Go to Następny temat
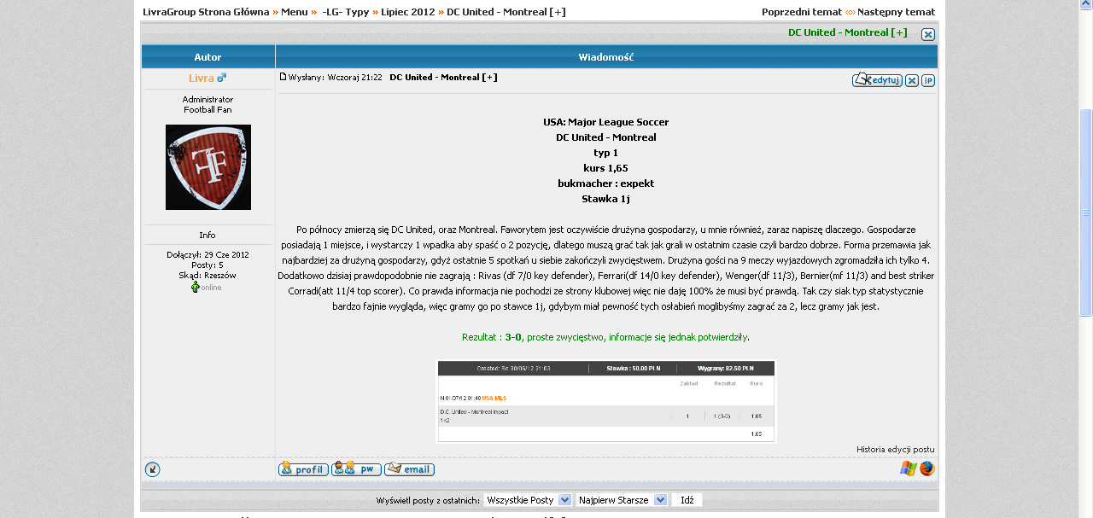 coord(896,12)
